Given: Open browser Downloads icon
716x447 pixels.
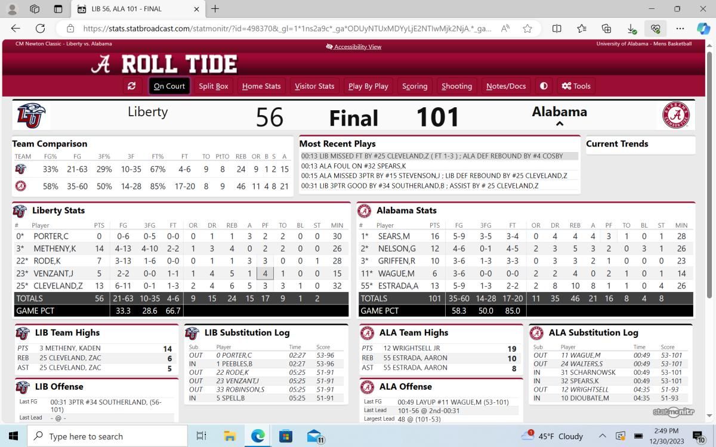Looking at the screenshot, I should coord(631,28).
